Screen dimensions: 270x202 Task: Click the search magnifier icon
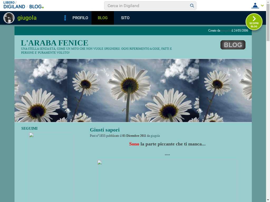coord(192,6)
